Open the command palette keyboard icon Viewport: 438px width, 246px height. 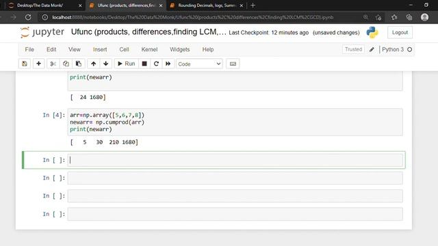pos(233,64)
